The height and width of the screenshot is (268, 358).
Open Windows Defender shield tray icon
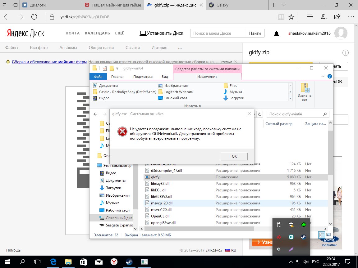click(291, 225)
